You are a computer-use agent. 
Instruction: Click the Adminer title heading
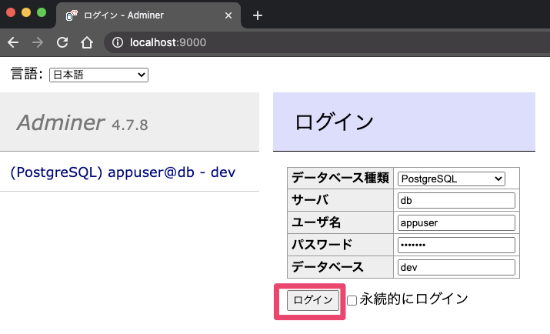point(60,123)
